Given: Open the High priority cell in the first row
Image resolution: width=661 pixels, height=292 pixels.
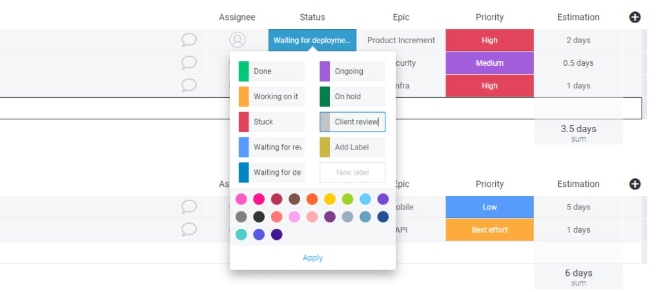Looking at the screenshot, I should pos(489,40).
